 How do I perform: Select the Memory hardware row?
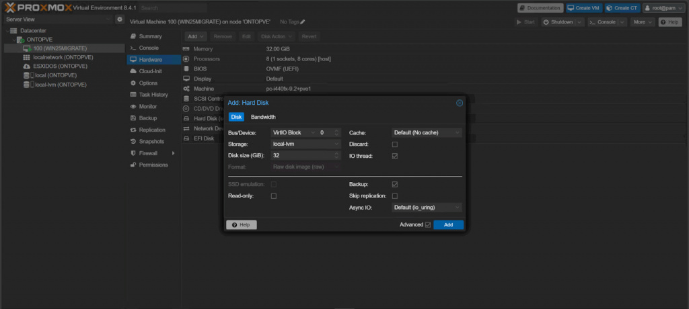(x=435, y=49)
